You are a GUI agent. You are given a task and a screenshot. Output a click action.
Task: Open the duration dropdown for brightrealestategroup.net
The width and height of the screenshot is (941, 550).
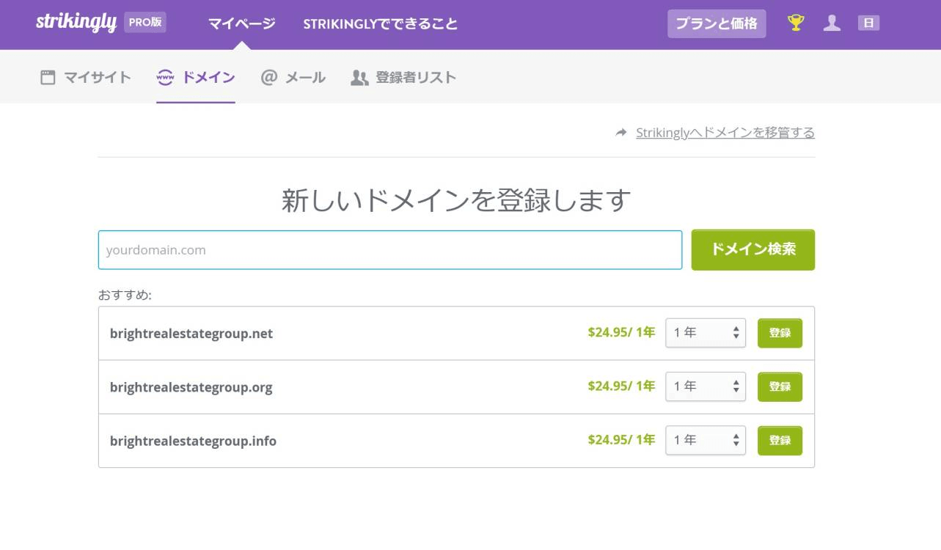click(705, 332)
